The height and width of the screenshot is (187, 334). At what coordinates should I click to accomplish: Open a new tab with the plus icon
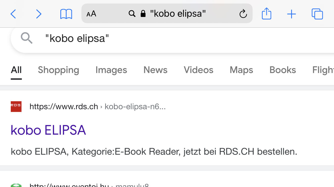coord(291,14)
